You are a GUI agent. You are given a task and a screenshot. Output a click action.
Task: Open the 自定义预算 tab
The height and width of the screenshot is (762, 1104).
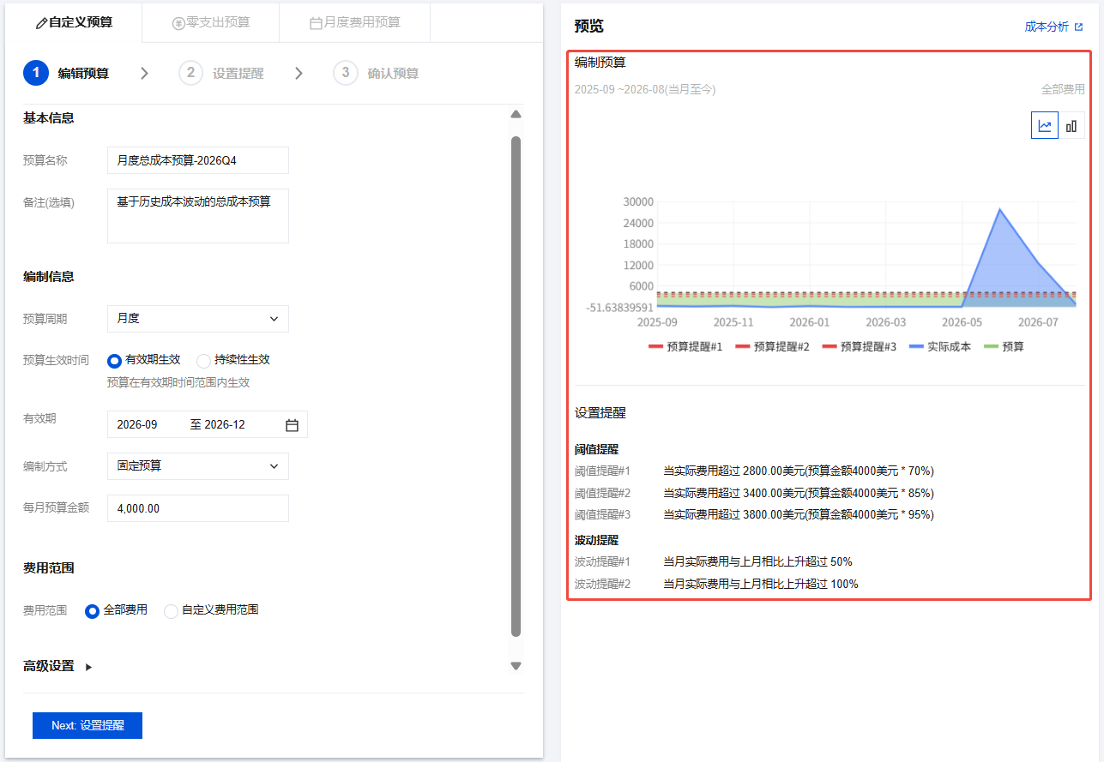coord(74,23)
